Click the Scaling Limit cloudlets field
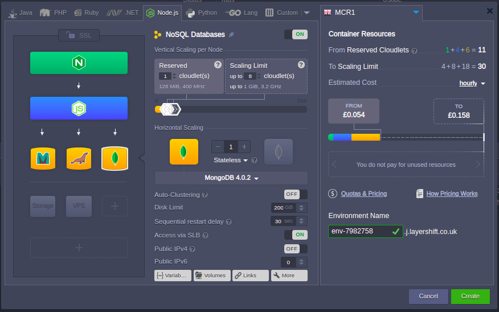Viewport: 499px width, 312px height. point(250,76)
